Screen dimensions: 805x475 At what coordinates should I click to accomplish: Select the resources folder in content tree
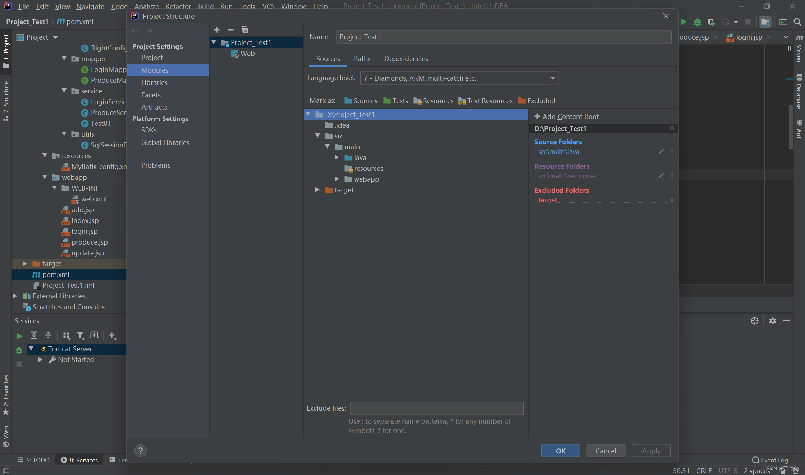pyautogui.click(x=364, y=168)
